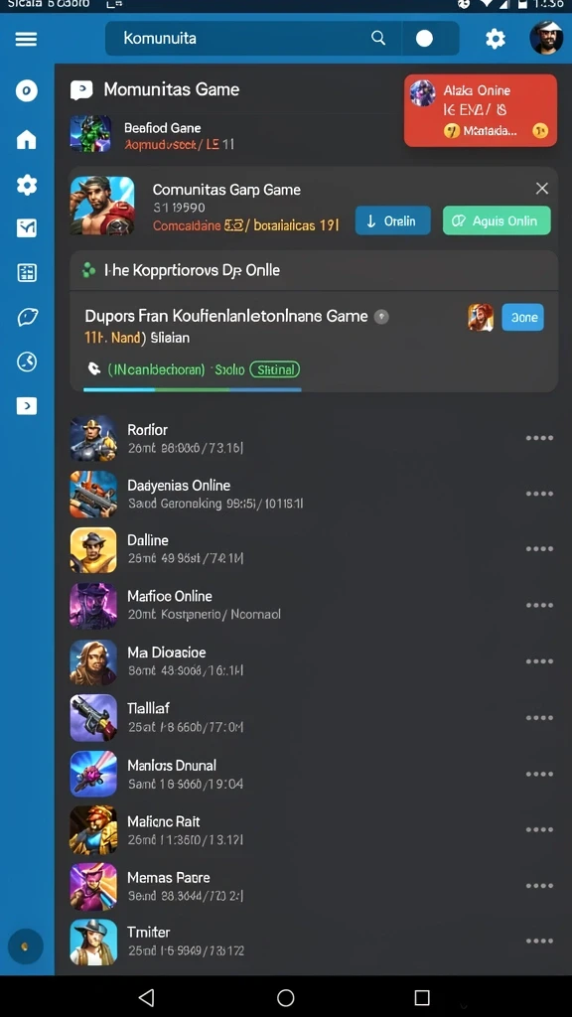The image size is (572, 1017).
Task: Open the Beafiod Game thumbnail
Action: coord(90,134)
